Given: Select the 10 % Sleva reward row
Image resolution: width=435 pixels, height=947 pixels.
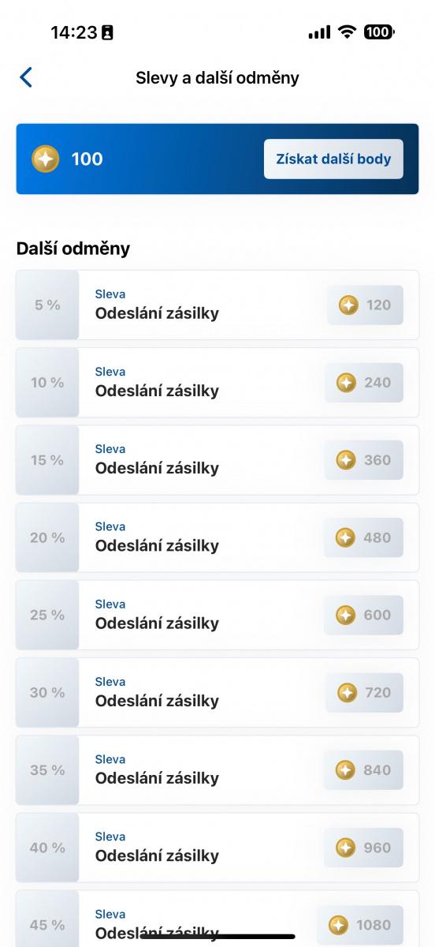Looking at the screenshot, I should point(217,383).
